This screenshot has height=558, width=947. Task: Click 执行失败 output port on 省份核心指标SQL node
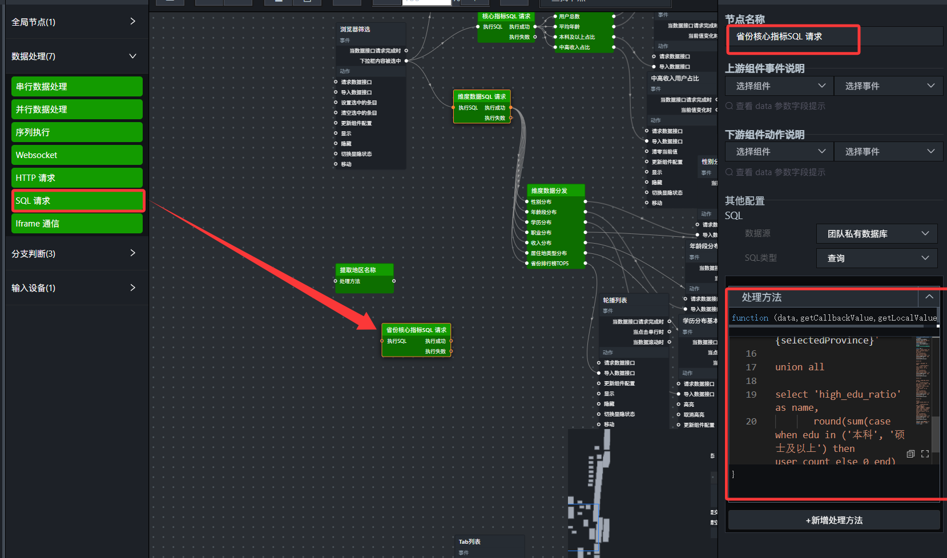tap(451, 351)
